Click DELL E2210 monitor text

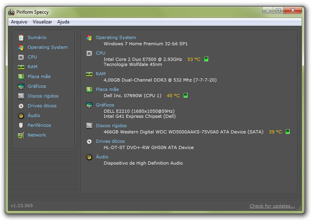tap(139, 111)
